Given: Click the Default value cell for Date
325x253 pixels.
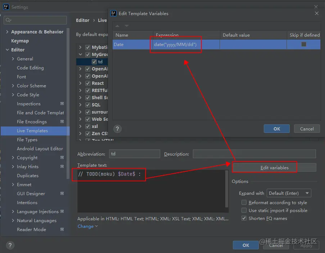Looking at the screenshot, I should point(253,44).
